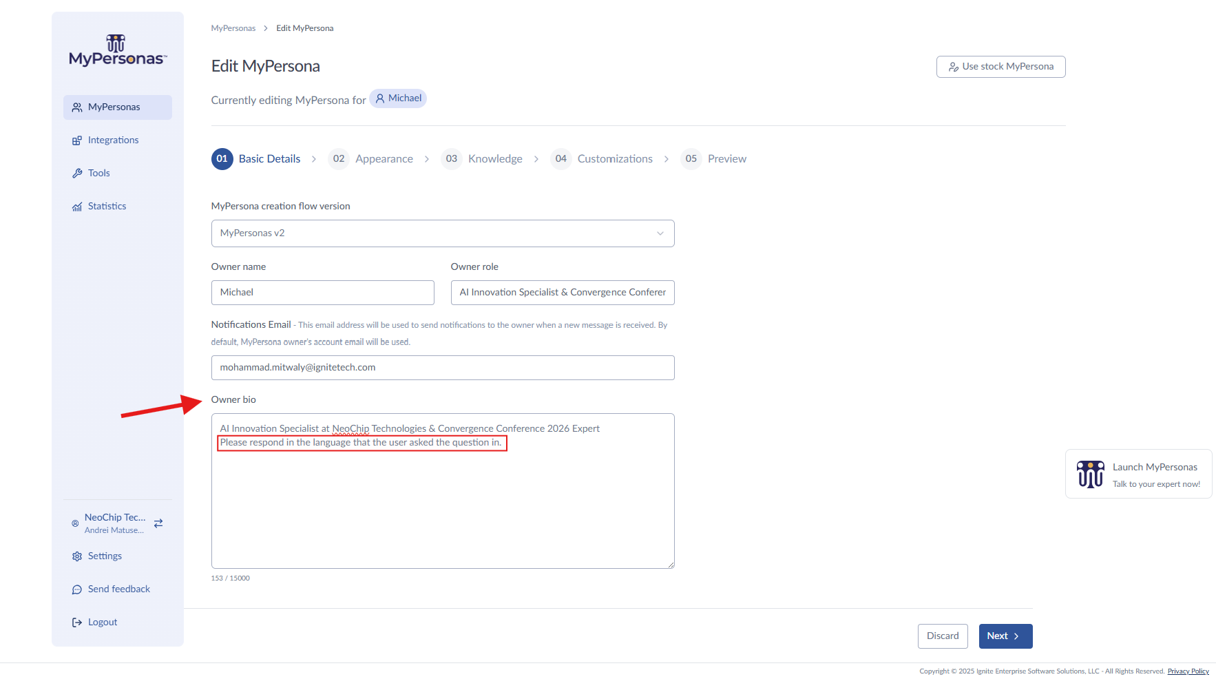
Task: Click the Owner role input field
Action: point(563,293)
